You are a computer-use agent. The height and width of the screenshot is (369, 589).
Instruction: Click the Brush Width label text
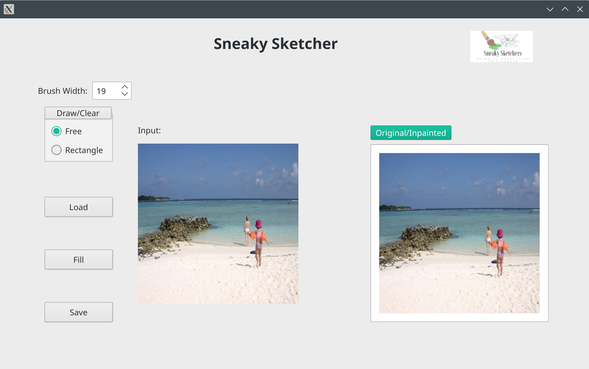click(x=62, y=91)
